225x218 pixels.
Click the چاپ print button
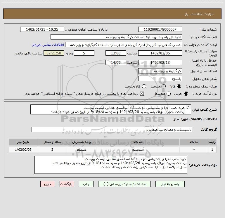86,184
